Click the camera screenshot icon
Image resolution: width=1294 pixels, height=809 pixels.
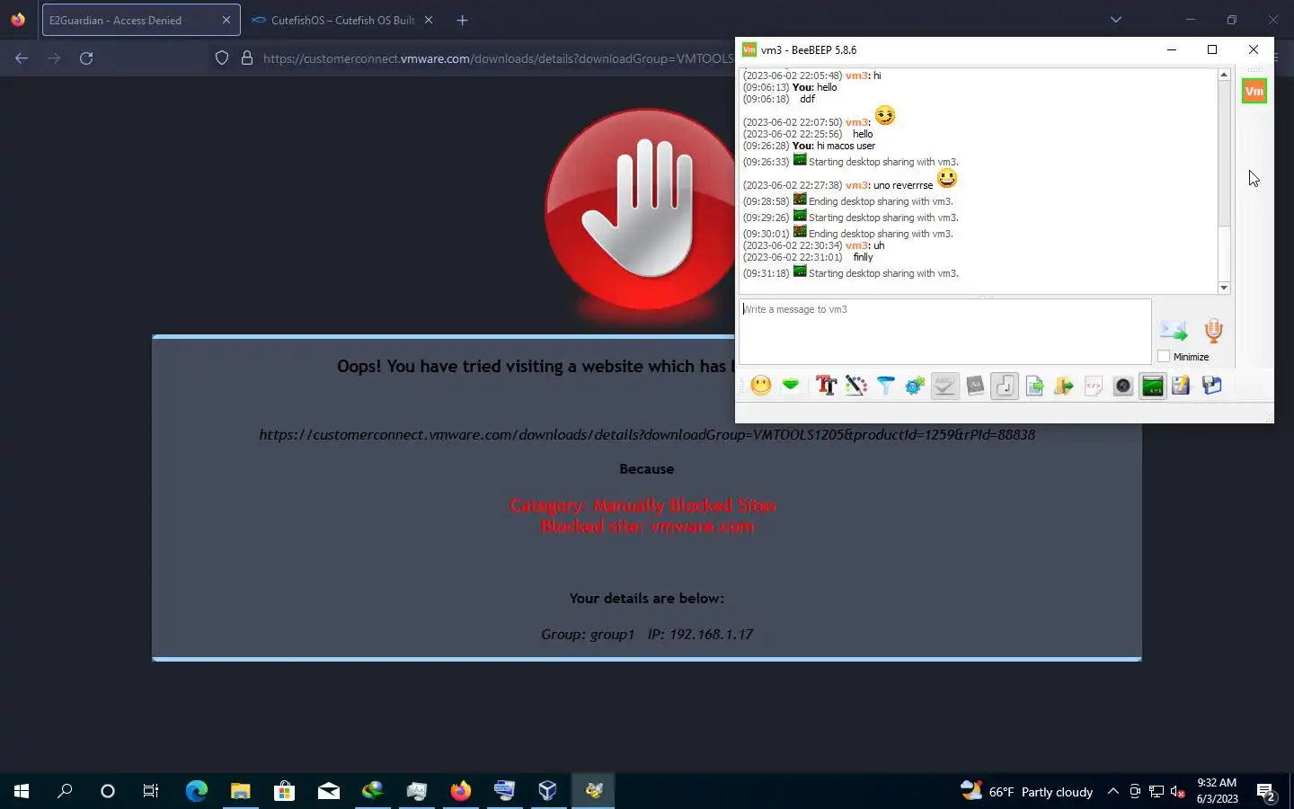(1123, 386)
